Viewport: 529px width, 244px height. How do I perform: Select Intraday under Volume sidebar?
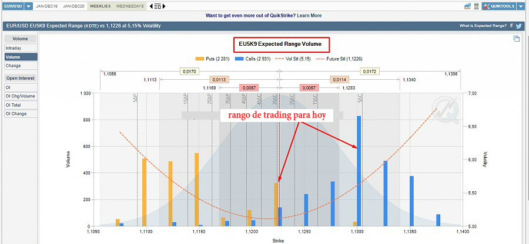(13, 48)
